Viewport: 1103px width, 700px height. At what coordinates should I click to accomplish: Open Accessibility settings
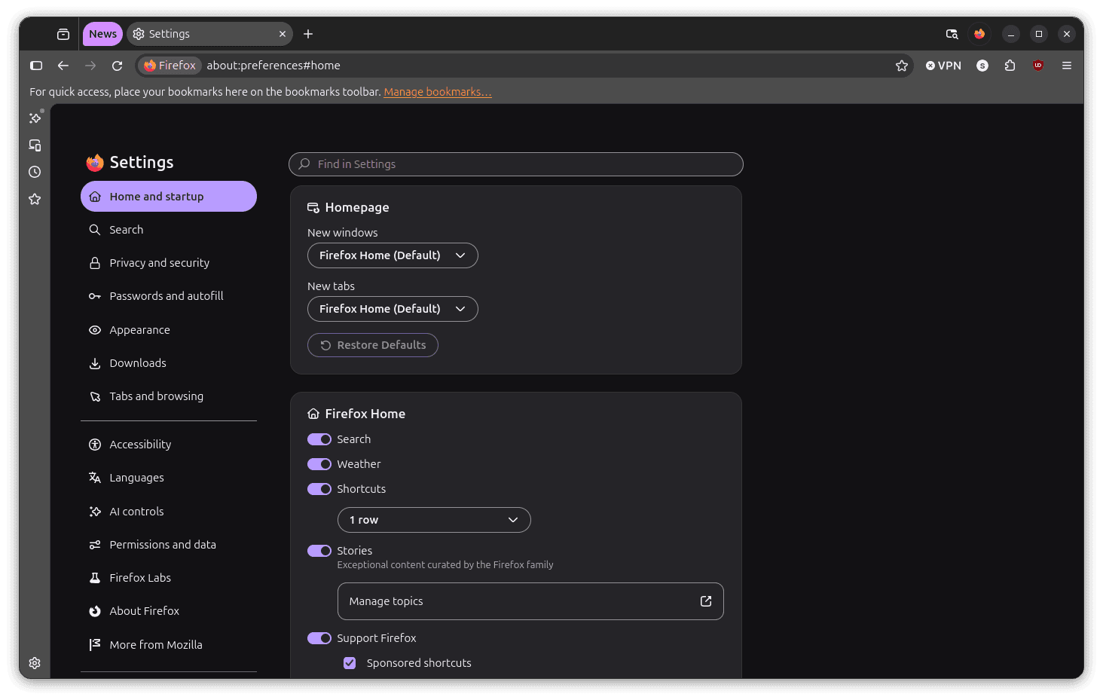click(x=169, y=445)
